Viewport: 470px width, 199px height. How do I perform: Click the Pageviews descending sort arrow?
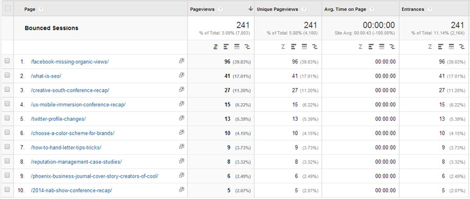[251, 9]
